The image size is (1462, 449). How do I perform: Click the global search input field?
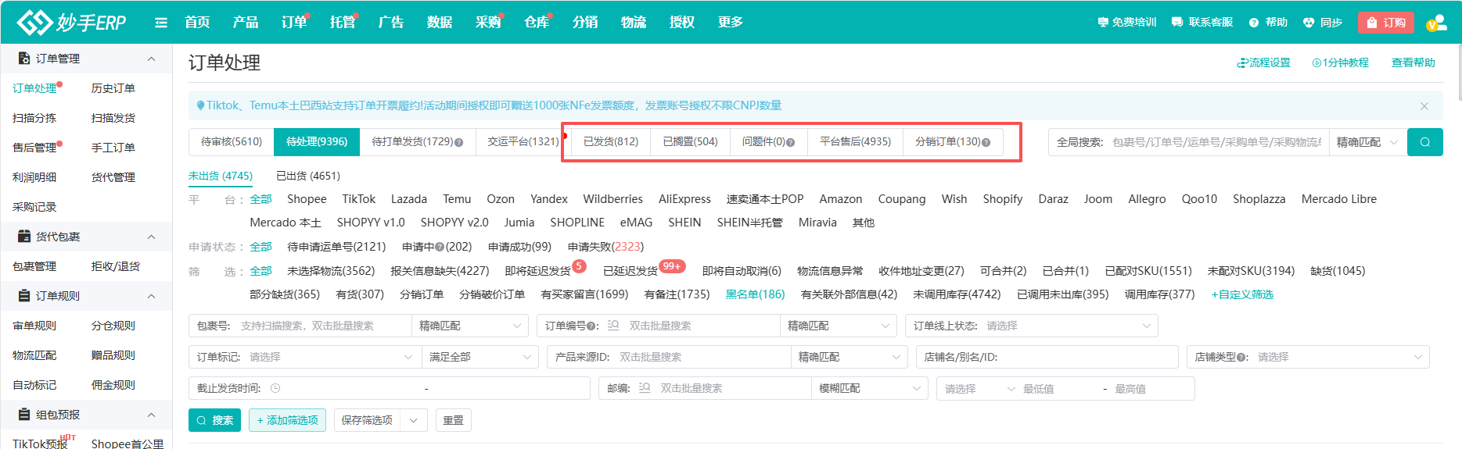pyautogui.click(x=1216, y=142)
